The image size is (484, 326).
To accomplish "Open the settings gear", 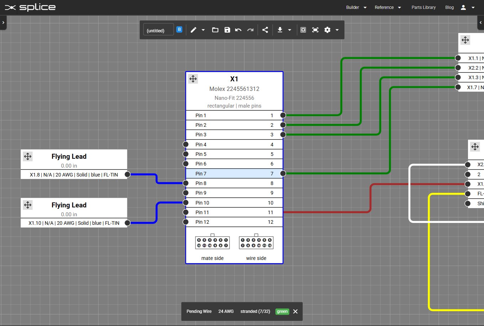I will [327, 30].
